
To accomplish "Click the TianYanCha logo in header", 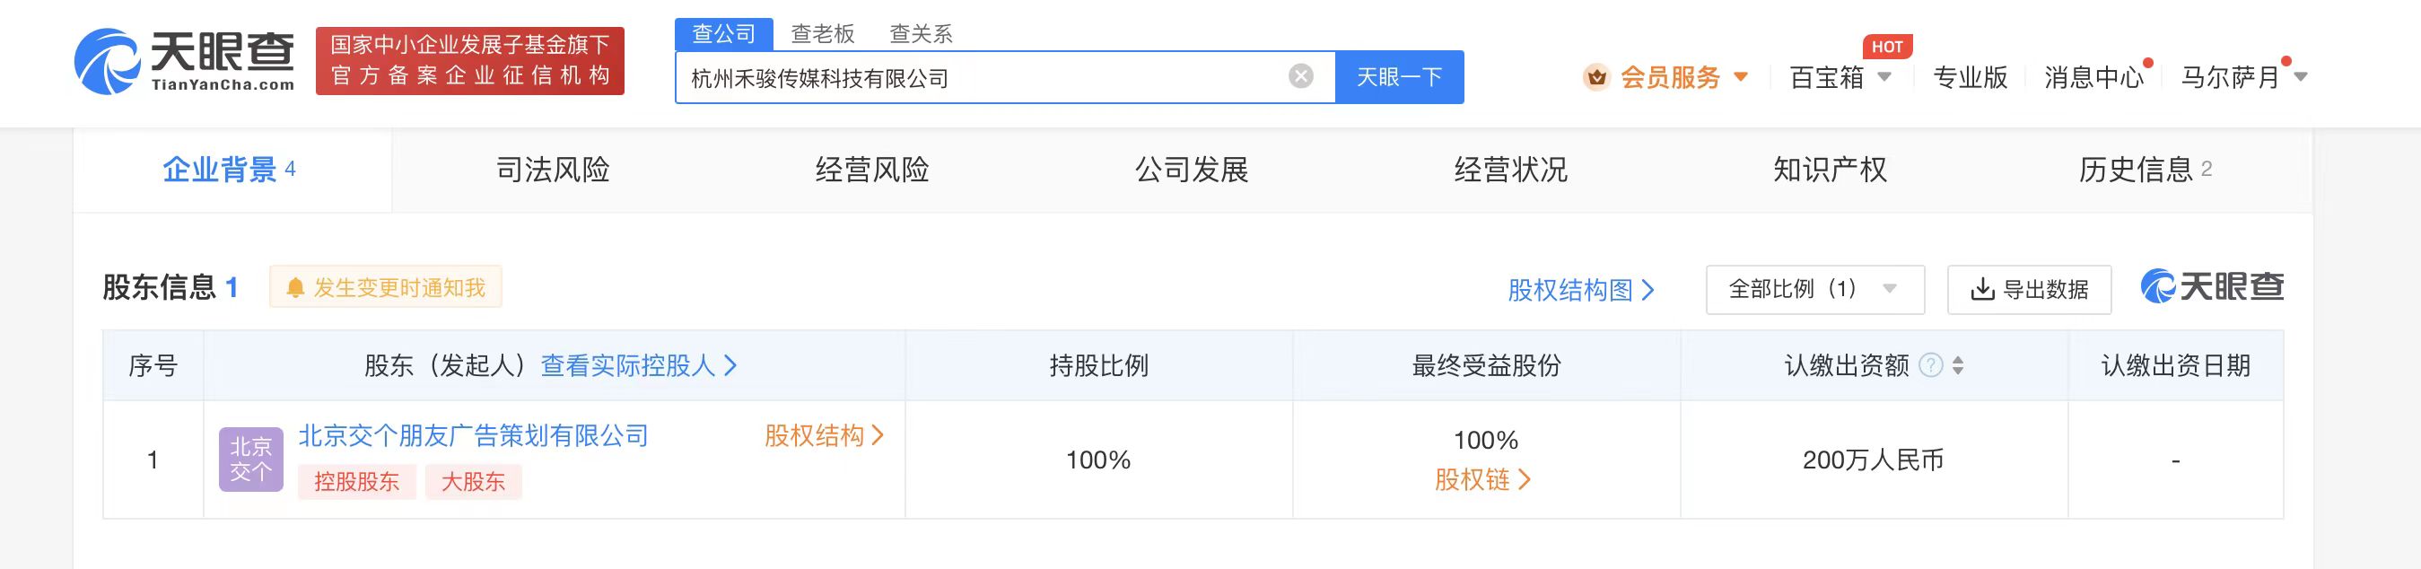I will click(x=184, y=61).
